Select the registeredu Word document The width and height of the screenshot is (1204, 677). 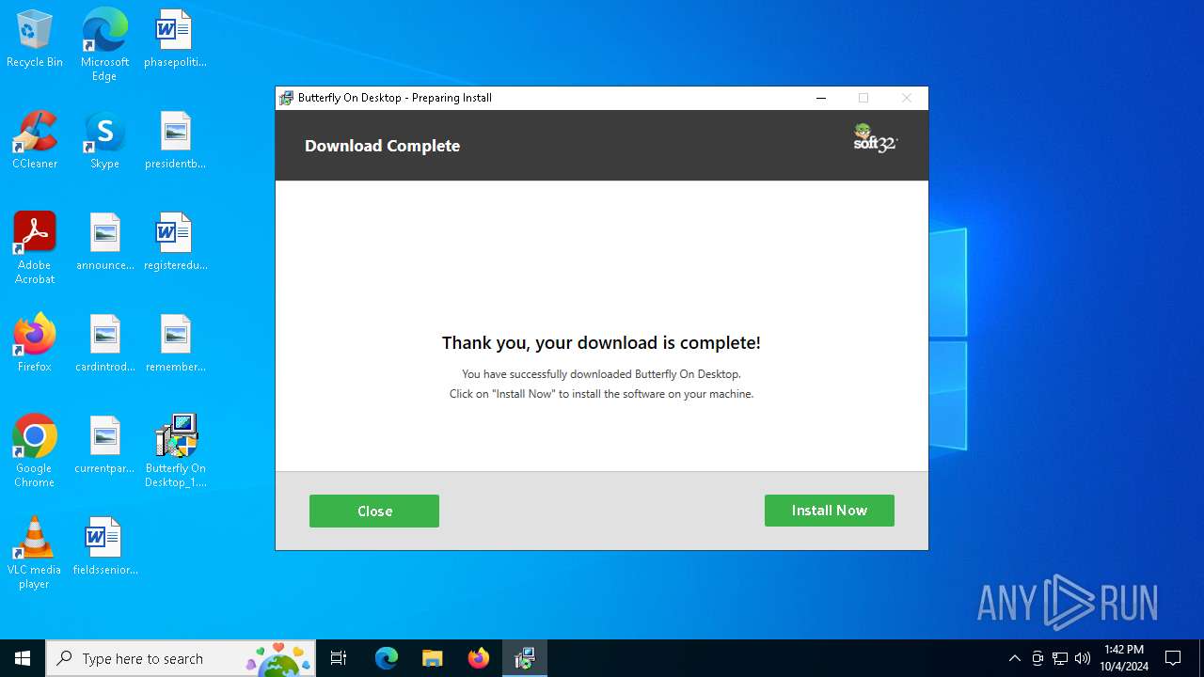[x=175, y=243]
